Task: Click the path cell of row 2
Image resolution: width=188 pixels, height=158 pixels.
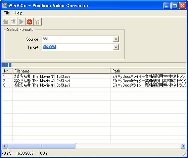Action: coord(148,81)
